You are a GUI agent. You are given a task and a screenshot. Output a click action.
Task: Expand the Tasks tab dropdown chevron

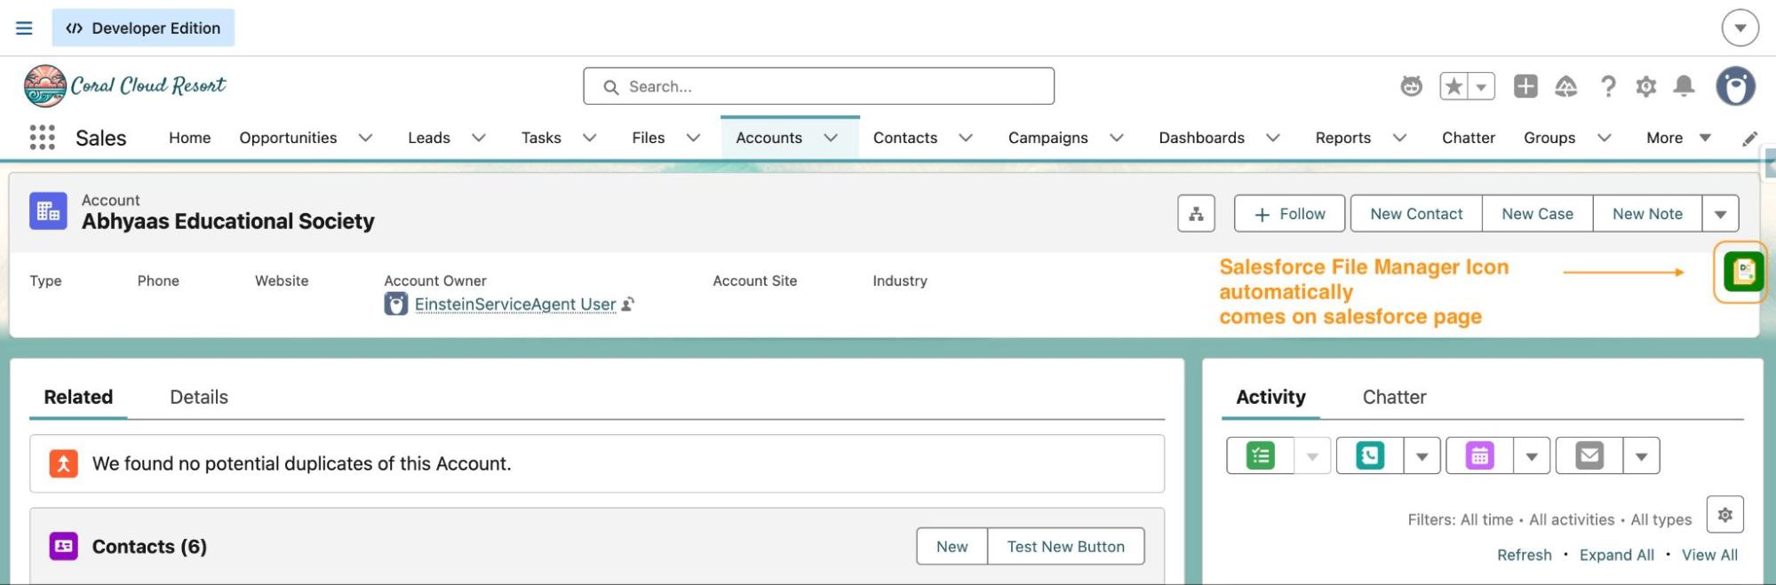(x=589, y=138)
